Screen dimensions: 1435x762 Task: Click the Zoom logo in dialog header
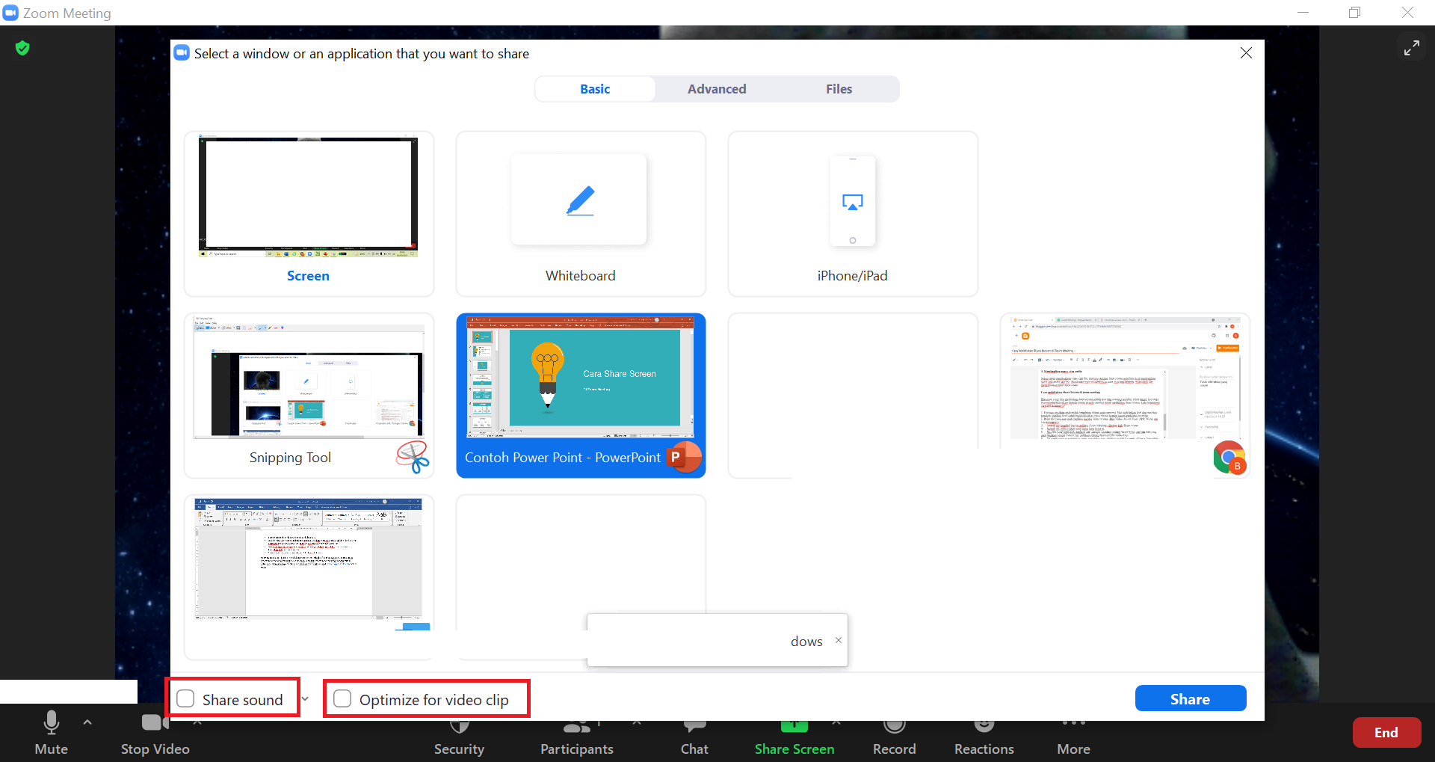pos(182,53)
